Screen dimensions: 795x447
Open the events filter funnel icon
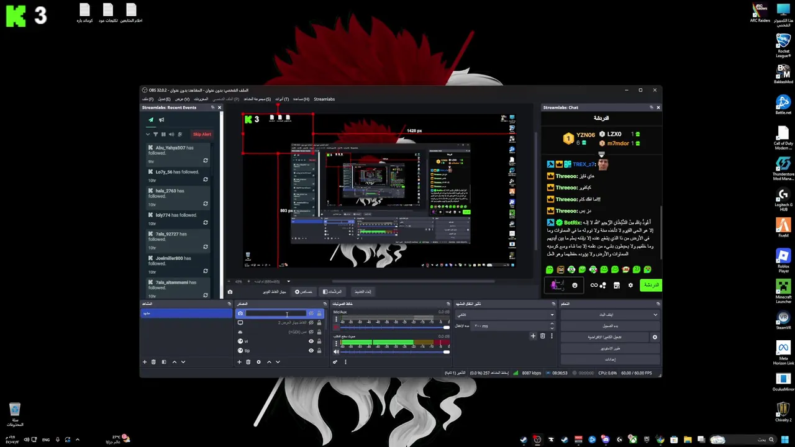[x=155, y=134]
